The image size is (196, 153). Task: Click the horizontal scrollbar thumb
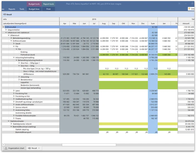[x=89, y=145]
